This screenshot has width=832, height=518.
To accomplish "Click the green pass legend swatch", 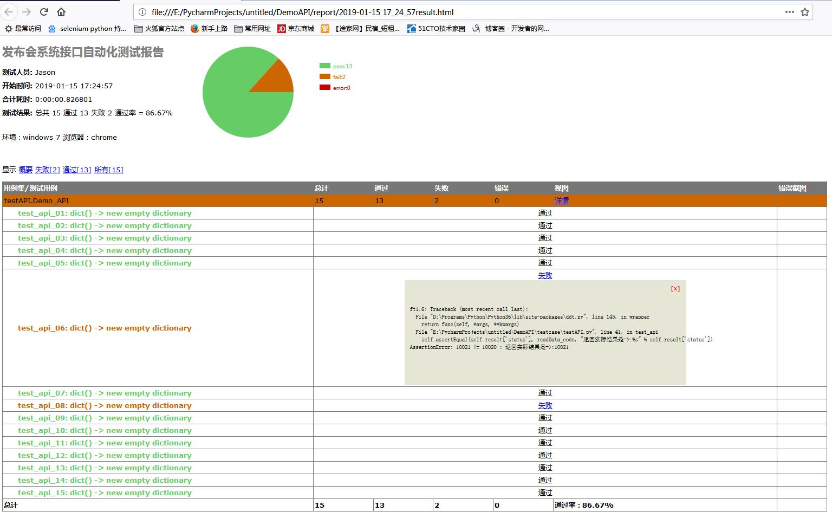I will (x=325, y=66).
